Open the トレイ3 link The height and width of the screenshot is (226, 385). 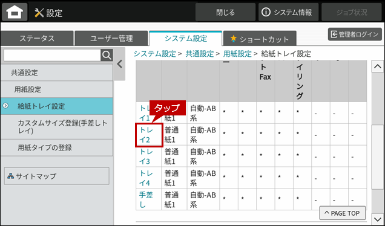click(x=146, y=156)
